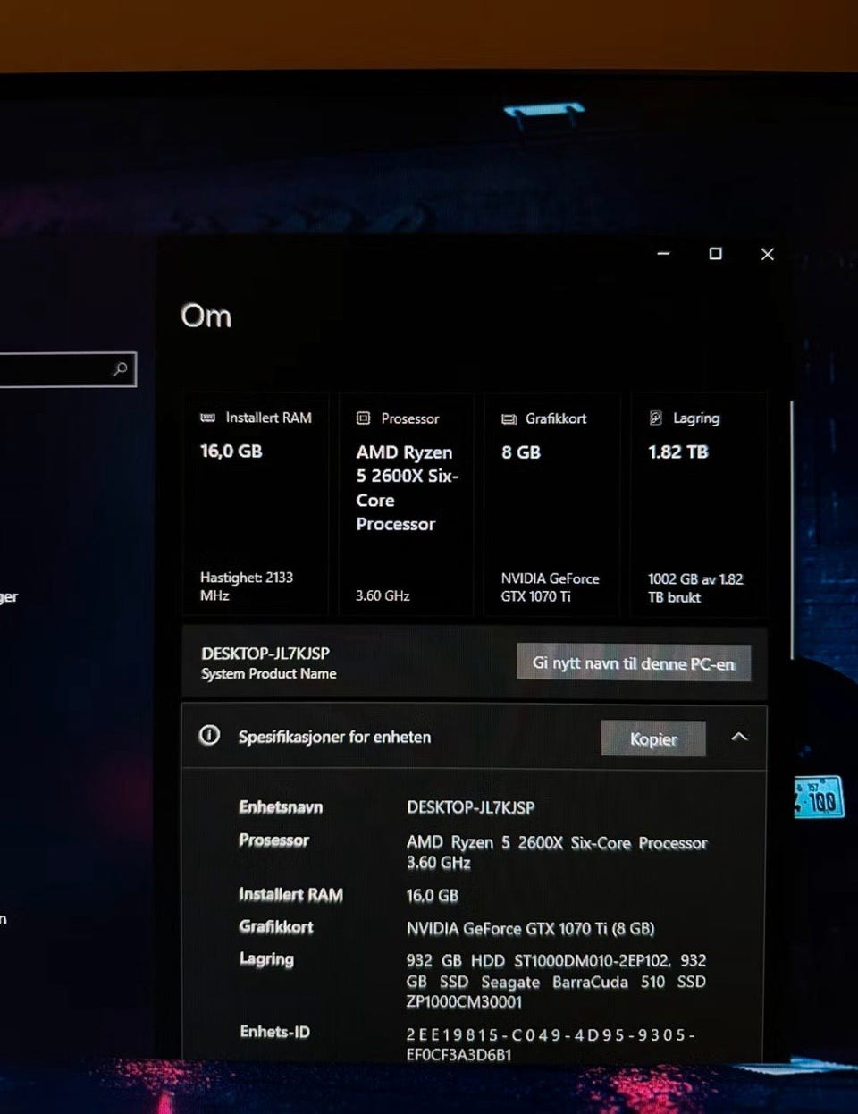Click Installert RAM label in specifications
The height and width of the screenshot is (1114, 858).
click(290, 894)
